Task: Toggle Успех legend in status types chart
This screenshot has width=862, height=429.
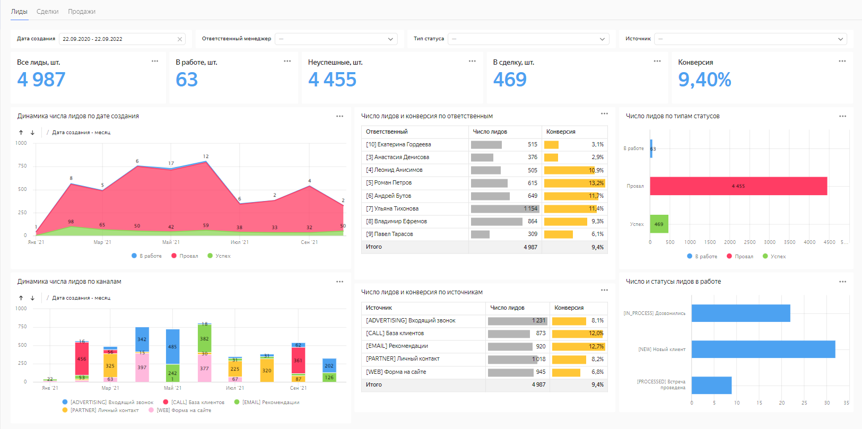Action: tap(774, 257)
